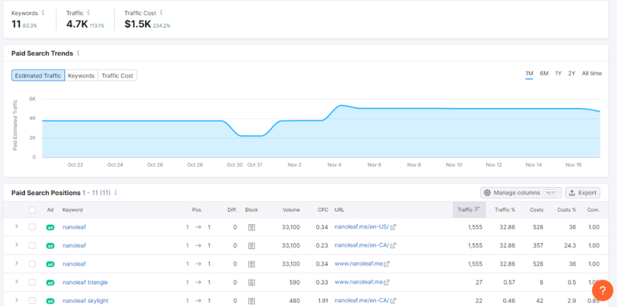Expand the nanoleaf.me/en-US/ keyword row
Image resolution: width=617 pixels, height=307 pixels.
click(x=17, y=226)
